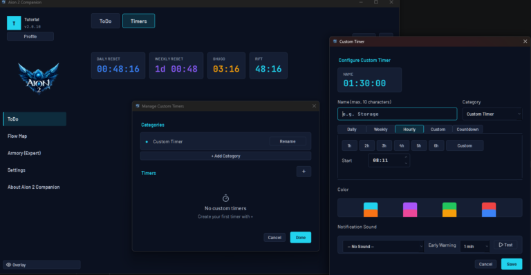The image size is (531, 275).
Task: Close the Manage Custom Timers dialog
Action: click(315, 106)
